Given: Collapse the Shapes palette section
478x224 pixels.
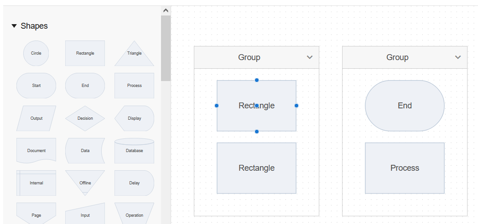Looking at the screenshot, I should [14, 26].
